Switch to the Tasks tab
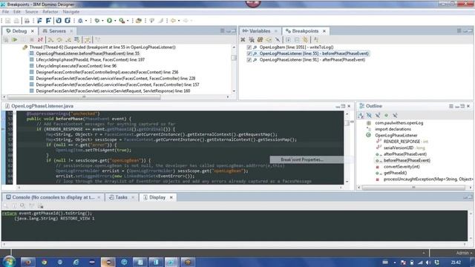Image resolution: width=475 pixels, height=267 pixels. [121, 197]
